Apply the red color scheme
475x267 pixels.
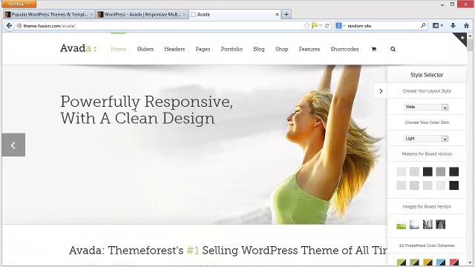pyautogui.click(x=453, y=262)
